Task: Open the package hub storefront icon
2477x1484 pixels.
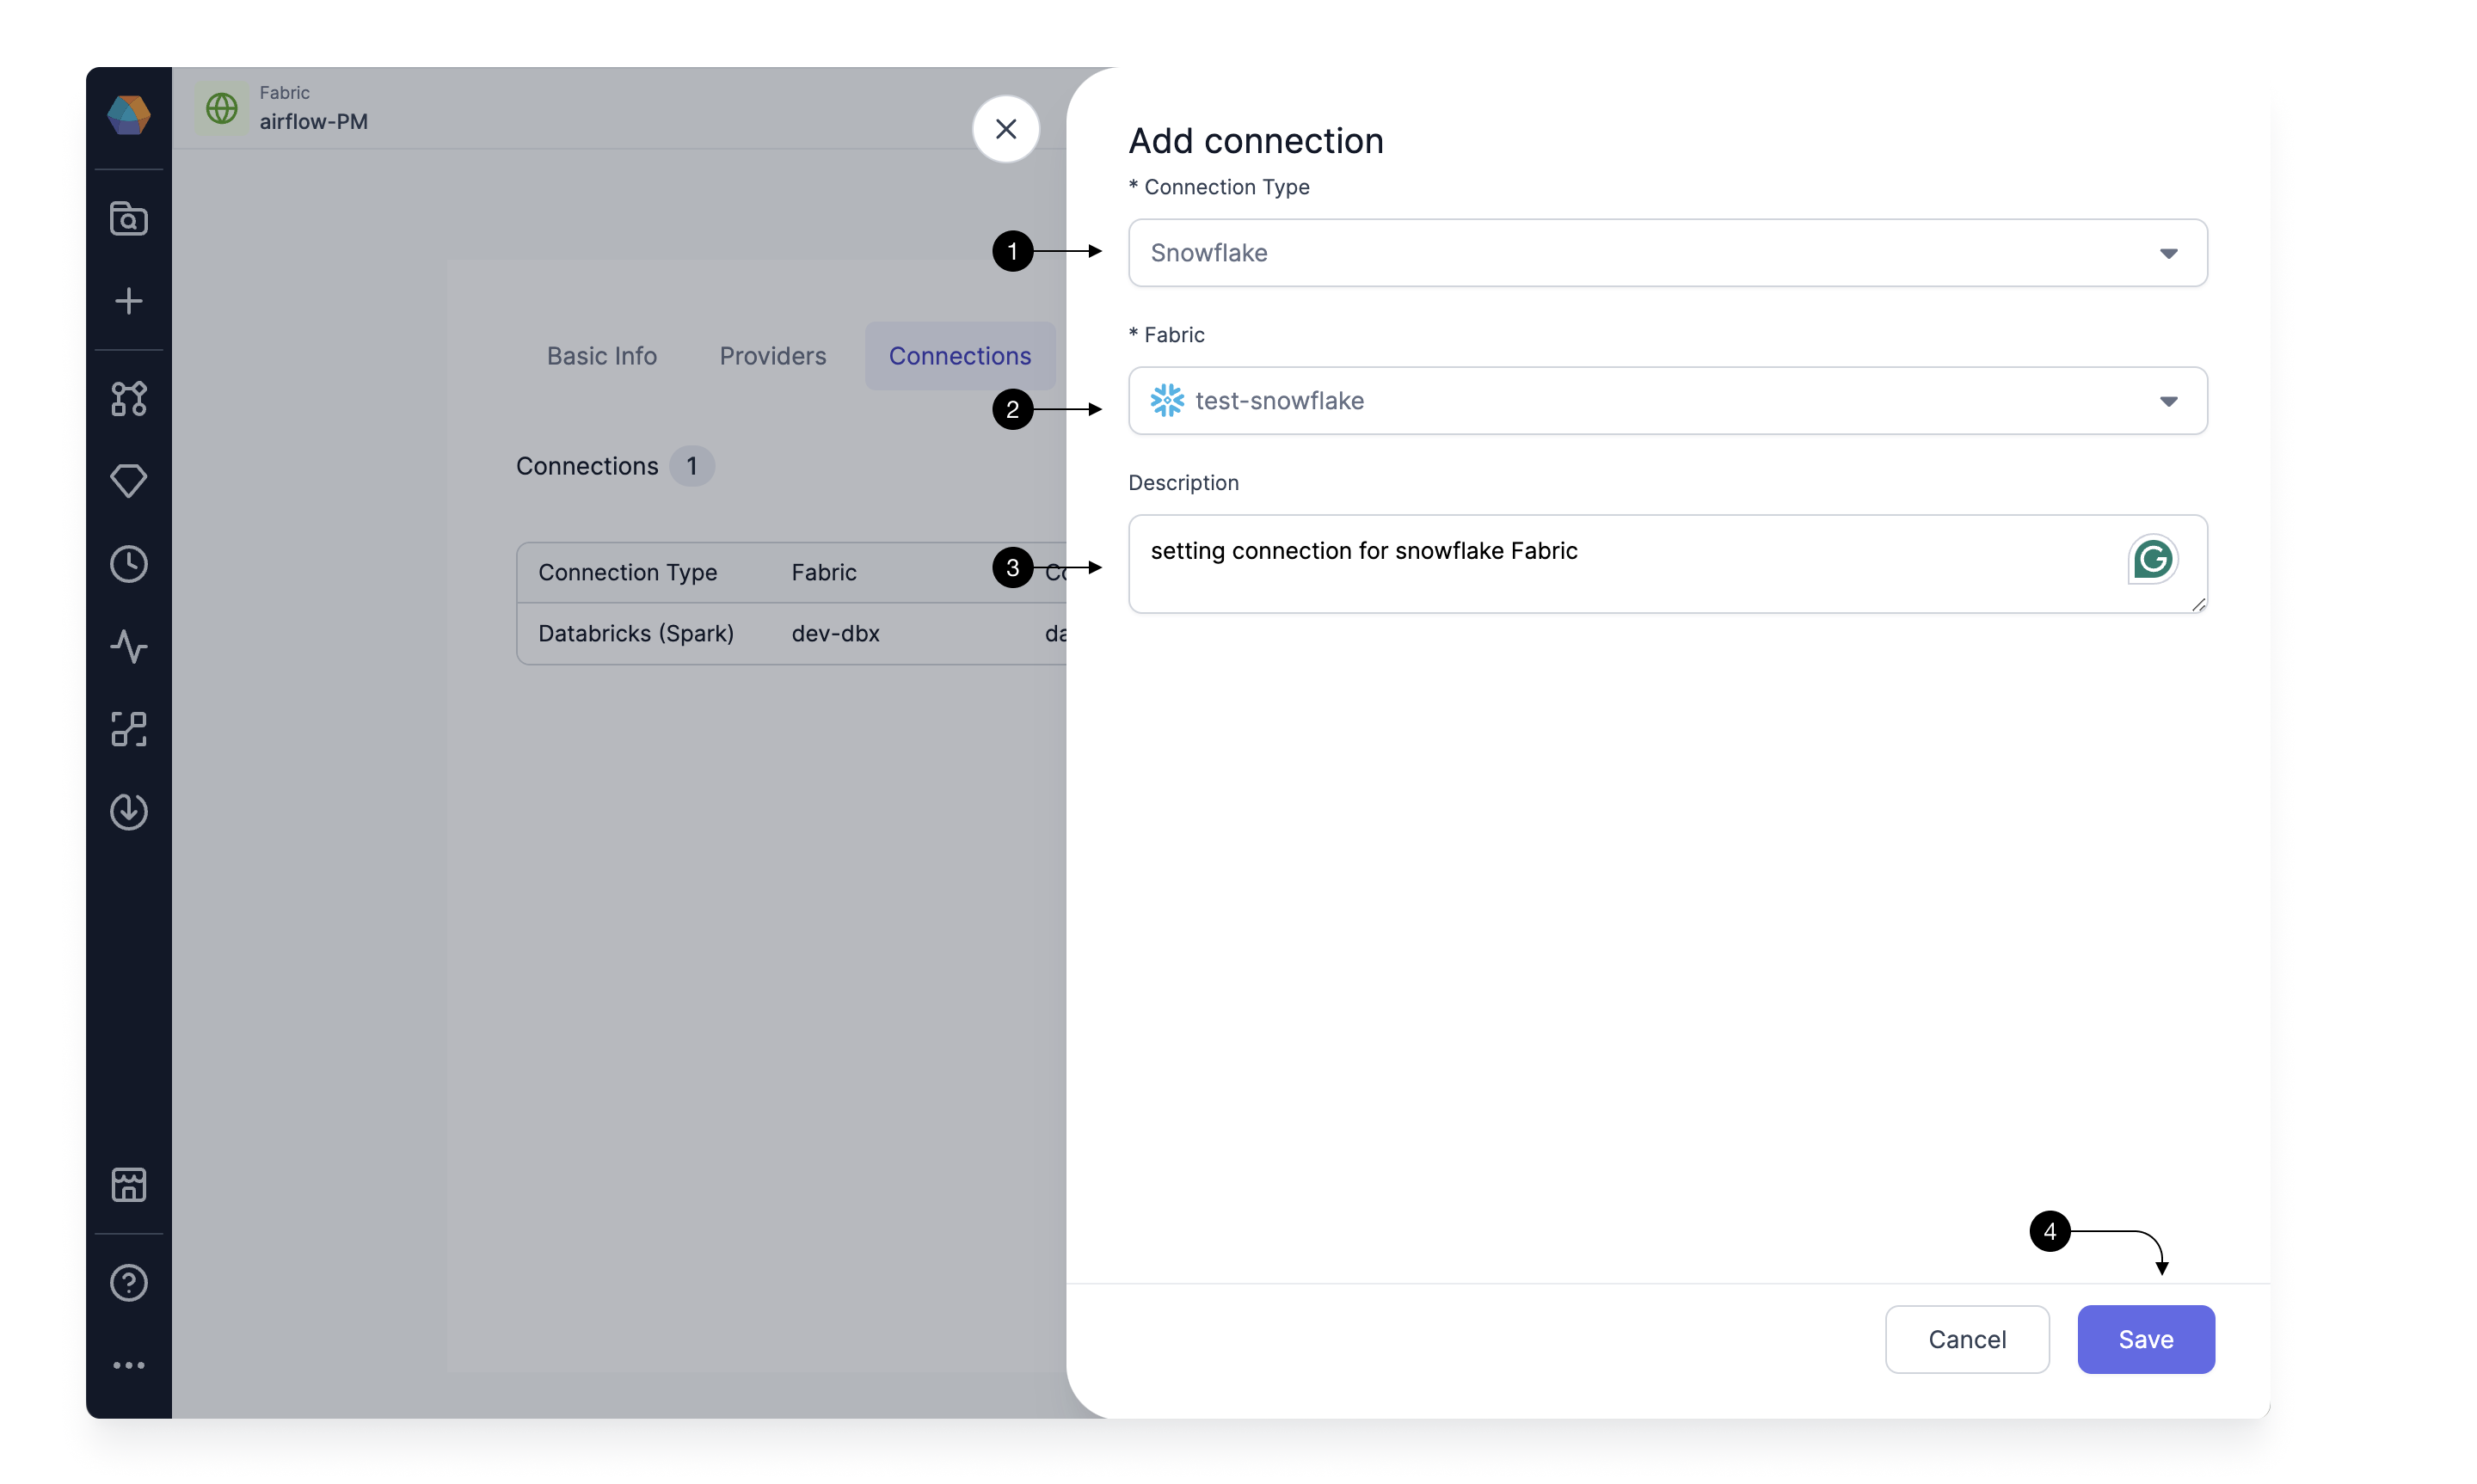Action: click(x=128, y=1185)
